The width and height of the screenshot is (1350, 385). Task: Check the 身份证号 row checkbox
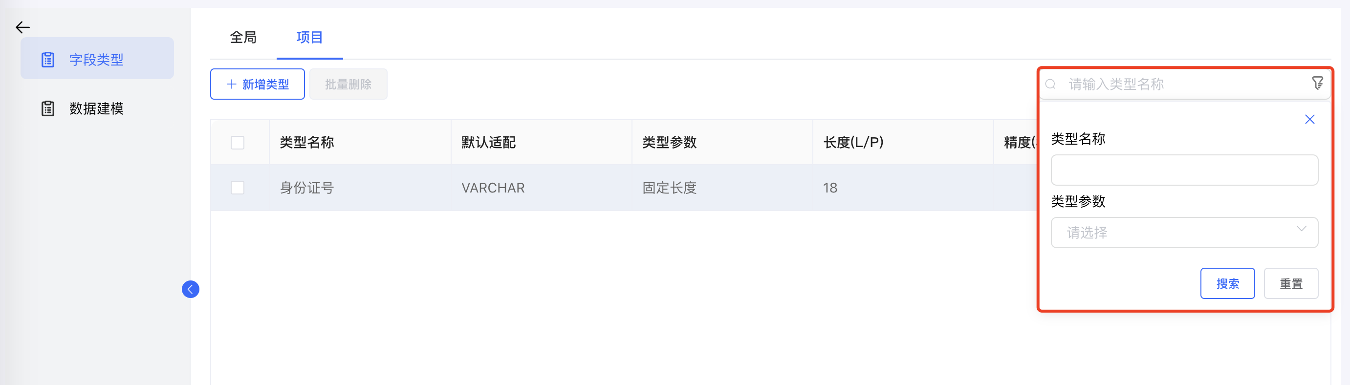coord(238,188)
